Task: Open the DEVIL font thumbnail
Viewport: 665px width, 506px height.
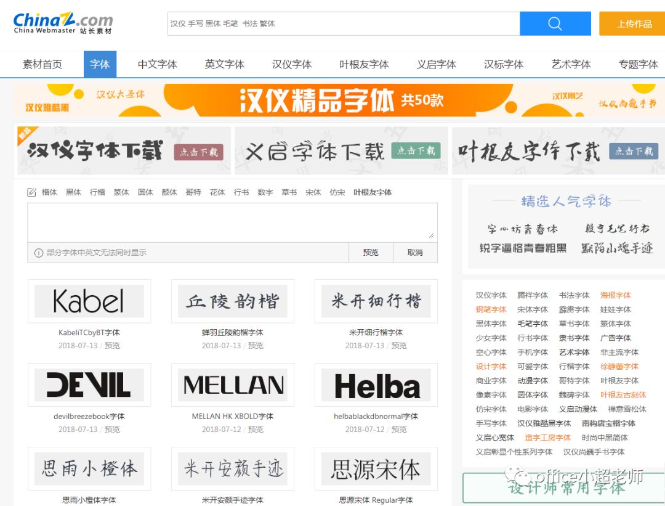Action: 89,385
